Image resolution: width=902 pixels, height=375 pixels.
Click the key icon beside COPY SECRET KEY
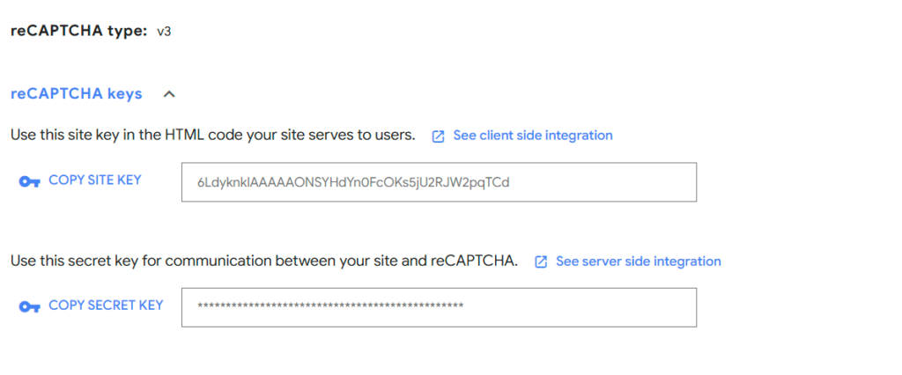pos(29,307)
